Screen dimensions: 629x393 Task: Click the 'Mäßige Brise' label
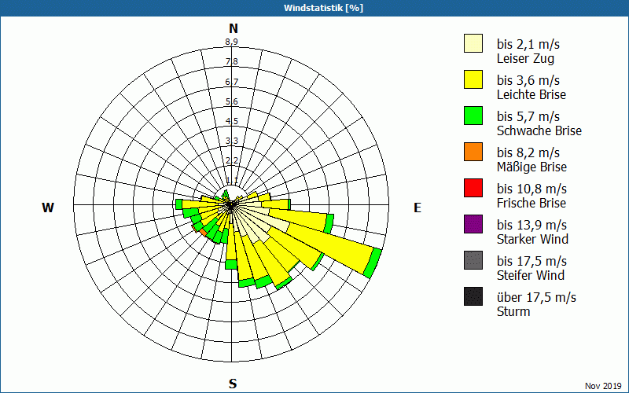(x=532, y=167)
